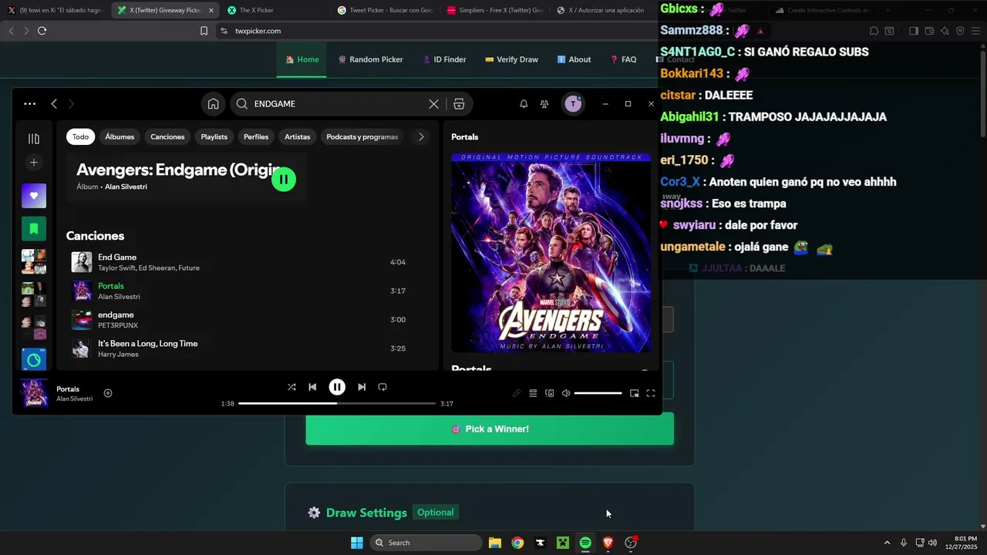Viewport: 987px width, 555px height.
Task: Open Windows Start menu
Action: click(357, 543)
